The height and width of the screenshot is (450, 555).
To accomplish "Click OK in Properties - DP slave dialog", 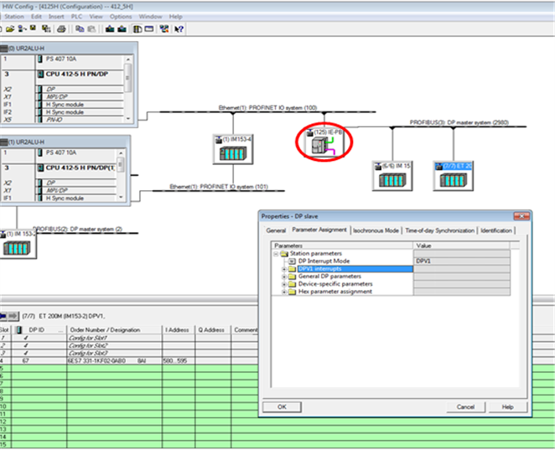I will pyautogui.click(x=282, y=406).
